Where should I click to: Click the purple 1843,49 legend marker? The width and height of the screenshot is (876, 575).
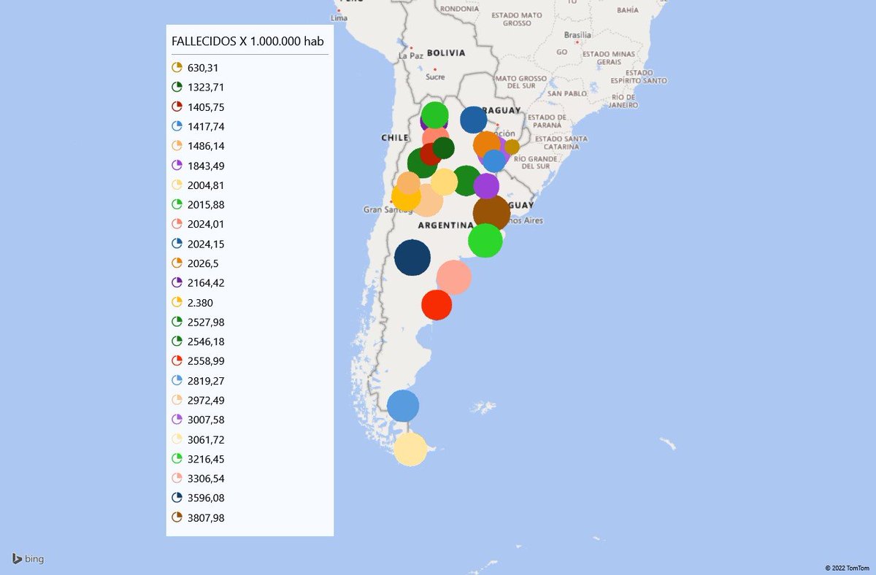coord(177,166)
